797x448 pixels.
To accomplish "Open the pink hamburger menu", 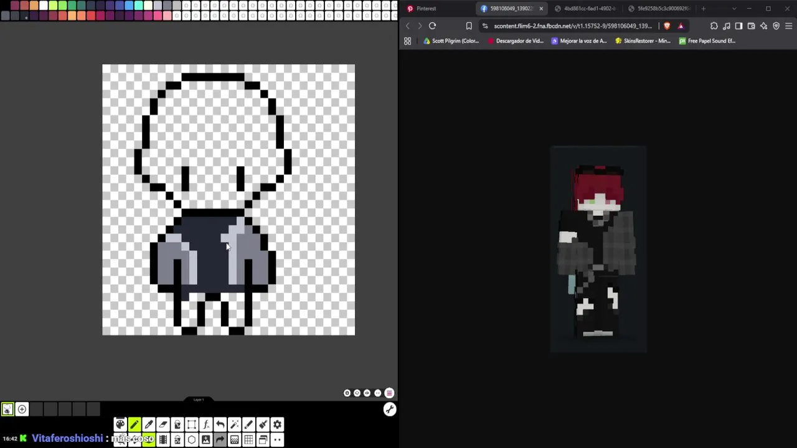I will (389, 393).
